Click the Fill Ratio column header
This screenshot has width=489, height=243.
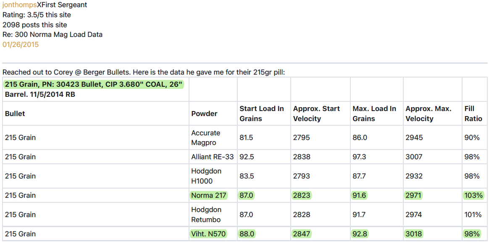click(x=473, y=114)
